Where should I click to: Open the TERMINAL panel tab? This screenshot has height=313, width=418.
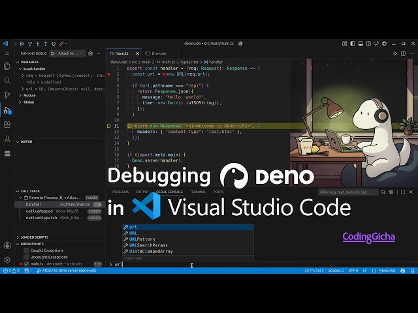(198, 192)
